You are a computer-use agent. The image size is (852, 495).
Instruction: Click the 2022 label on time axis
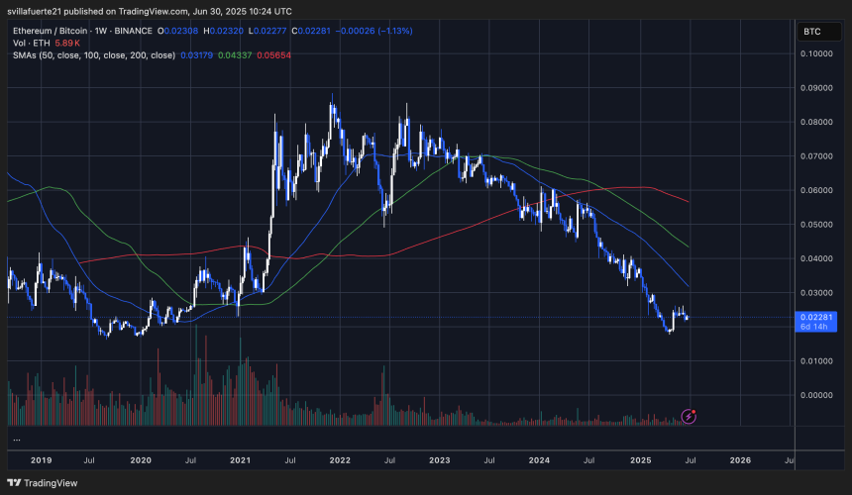click(x=340, y=460)
